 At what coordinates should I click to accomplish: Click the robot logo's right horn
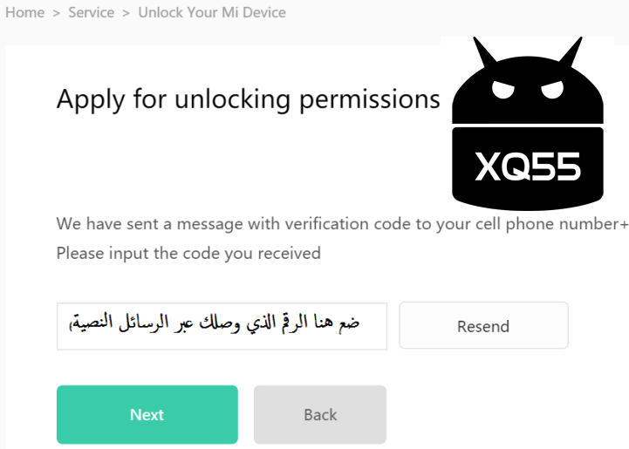click(x=571, y=52)
